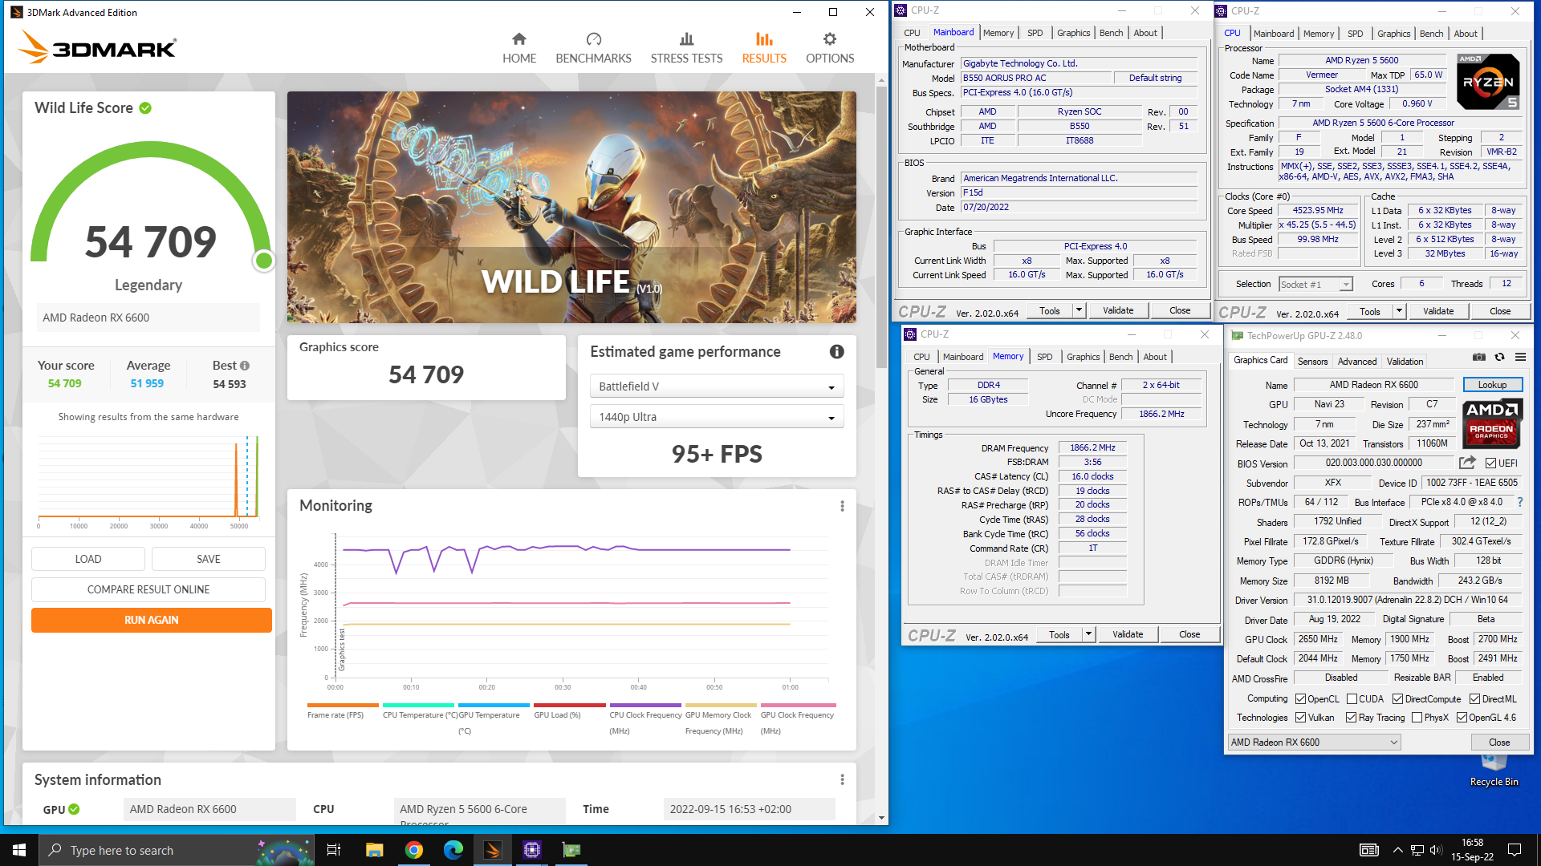Click the GPU-Z BIOS share/export icon
Screen dimensions: 1541x866
(x=1467, y=463)
